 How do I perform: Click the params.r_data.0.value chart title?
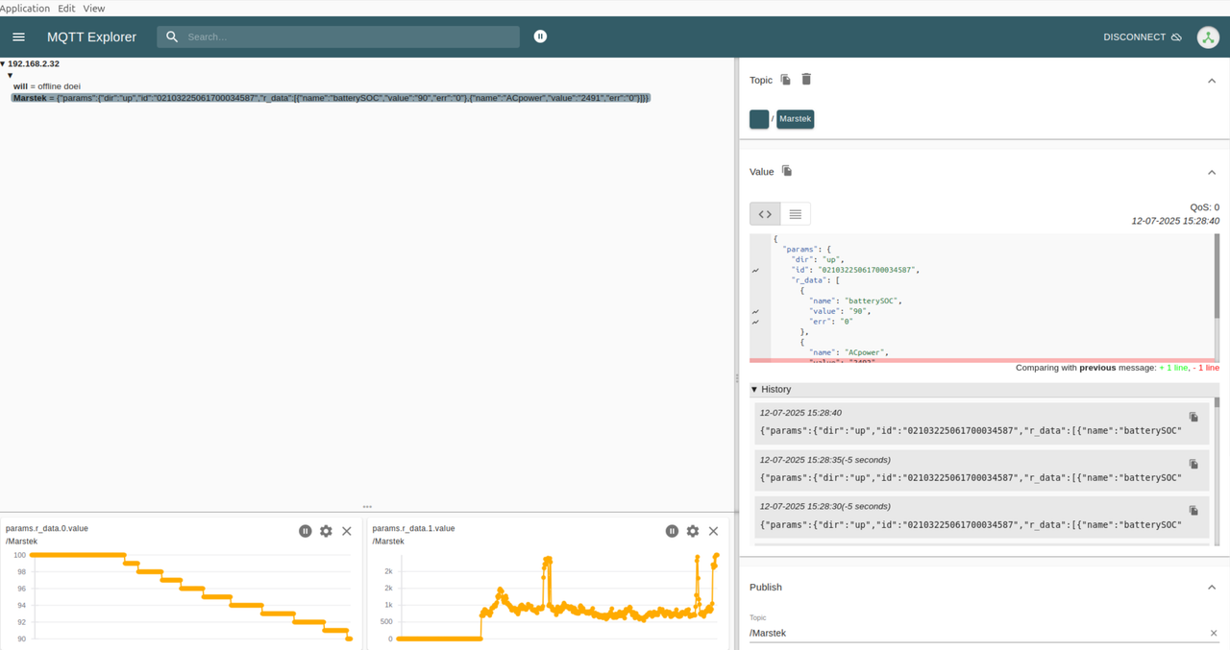pyautogui.click(x=47, y=528)
